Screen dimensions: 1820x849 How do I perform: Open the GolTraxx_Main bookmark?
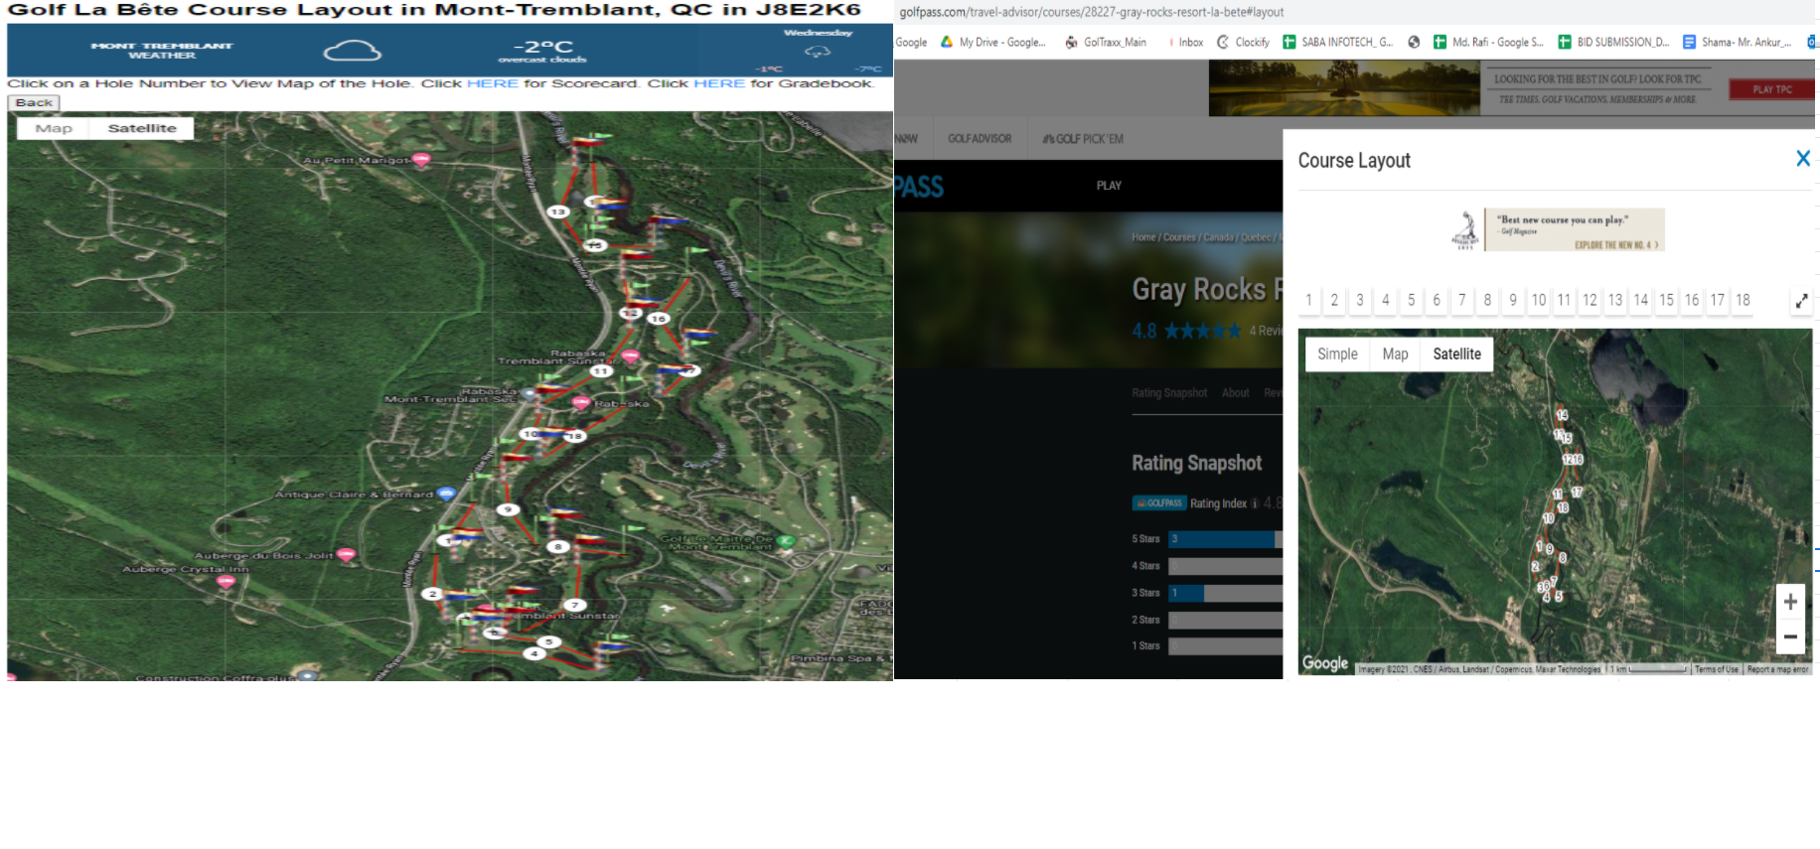pyautogui.click(x=1106, y=42)
